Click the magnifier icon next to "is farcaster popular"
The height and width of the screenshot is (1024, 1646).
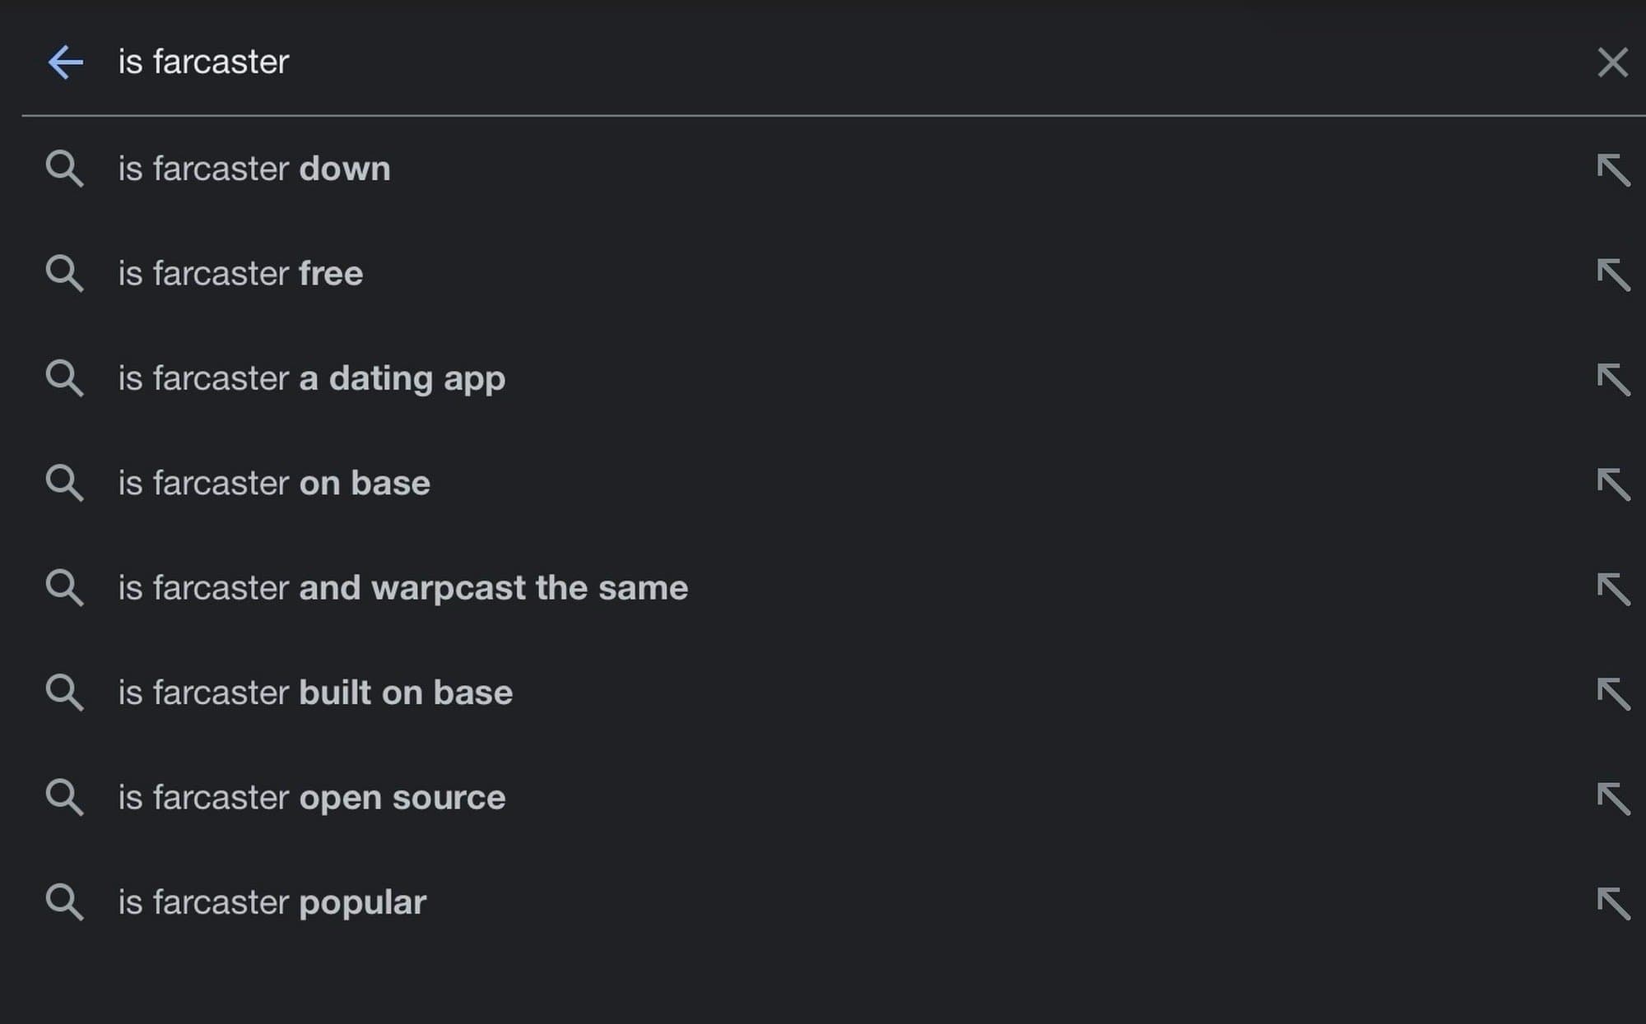click(66, 902)
